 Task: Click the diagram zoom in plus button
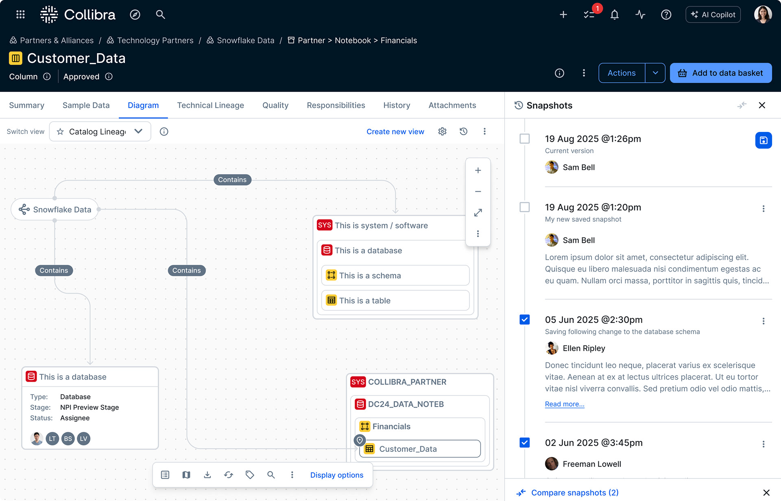478,171
